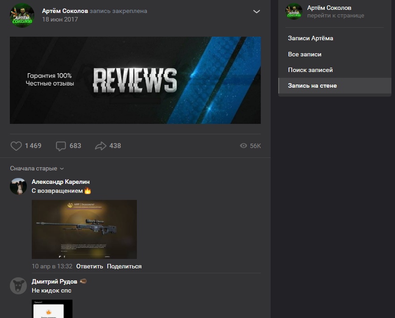Share the post using arrow icon
Viewport: 395px width, 318px height.
coord(101,146)
